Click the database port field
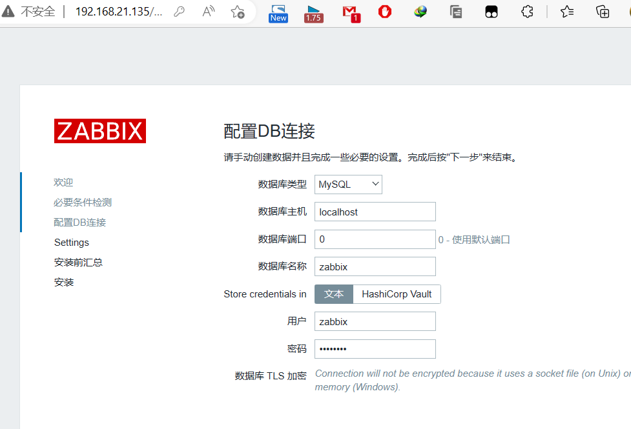The width and height of the screenshot is (631, 429). pos(375,239)
